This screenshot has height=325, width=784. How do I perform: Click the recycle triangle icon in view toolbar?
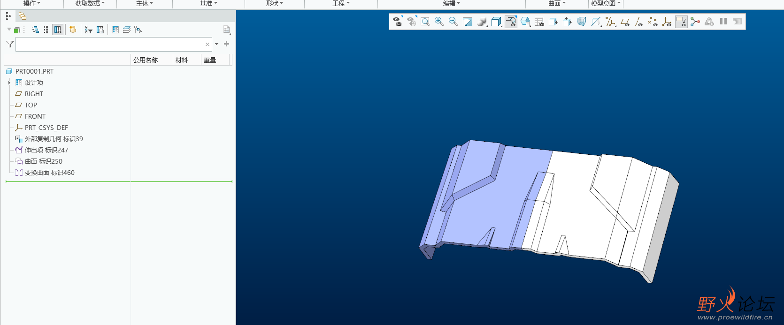pos(709,22)
